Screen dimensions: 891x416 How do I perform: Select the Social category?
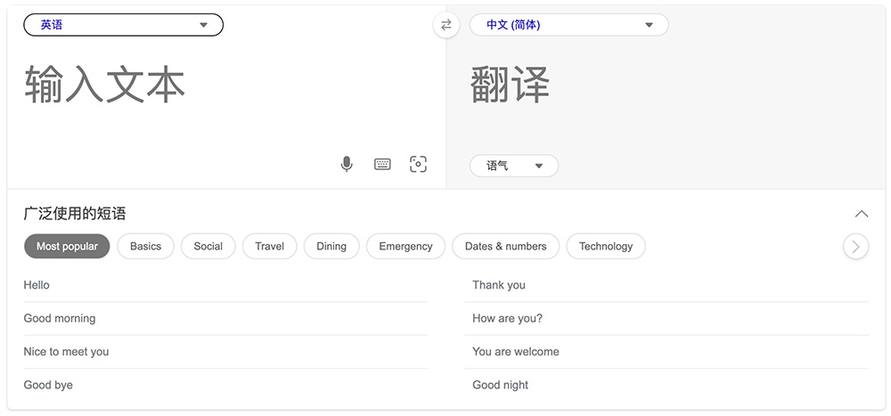[x=208, y=246]
